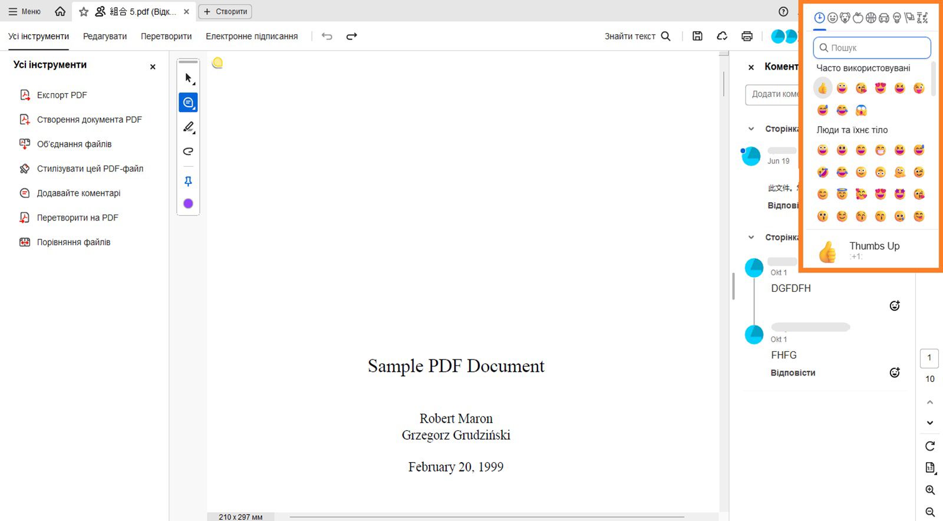The height and width of the screenshot is (521, 943).
Task: Zoom out with the magnifier minus icon
Action: click(930, 512)
